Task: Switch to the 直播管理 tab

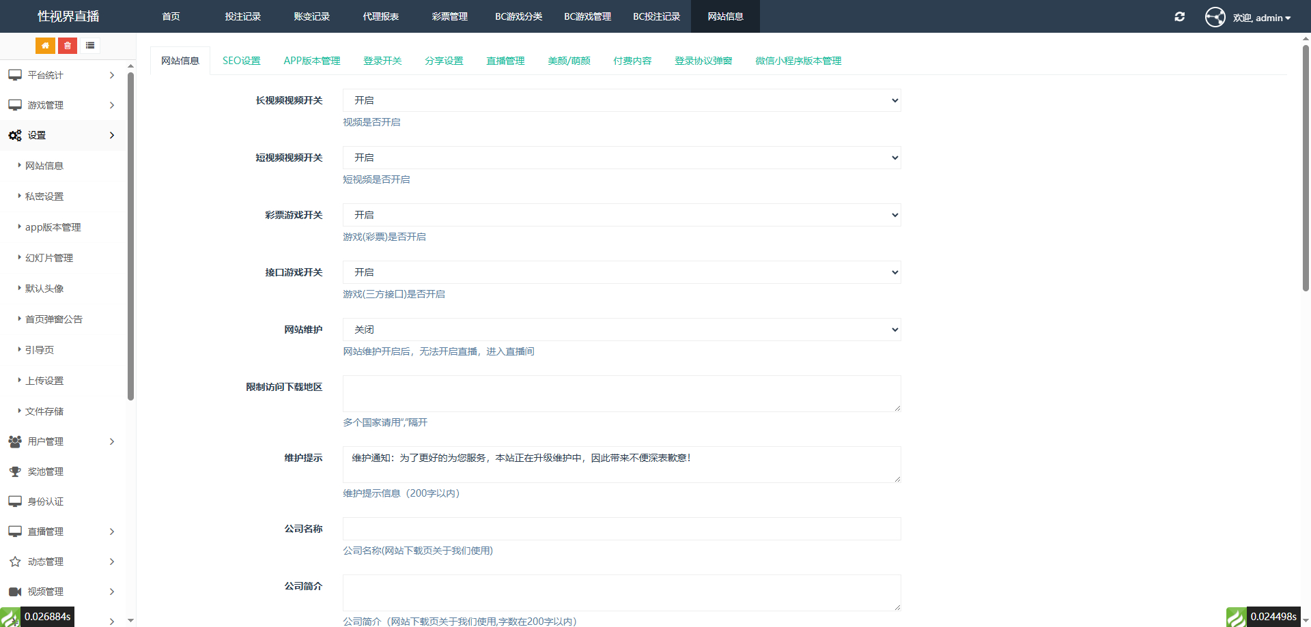Action: click(505, 61)
